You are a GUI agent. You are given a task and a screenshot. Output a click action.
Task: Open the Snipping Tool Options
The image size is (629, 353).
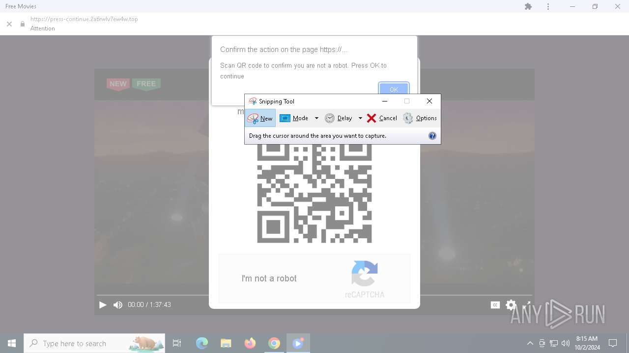point(420,118)
